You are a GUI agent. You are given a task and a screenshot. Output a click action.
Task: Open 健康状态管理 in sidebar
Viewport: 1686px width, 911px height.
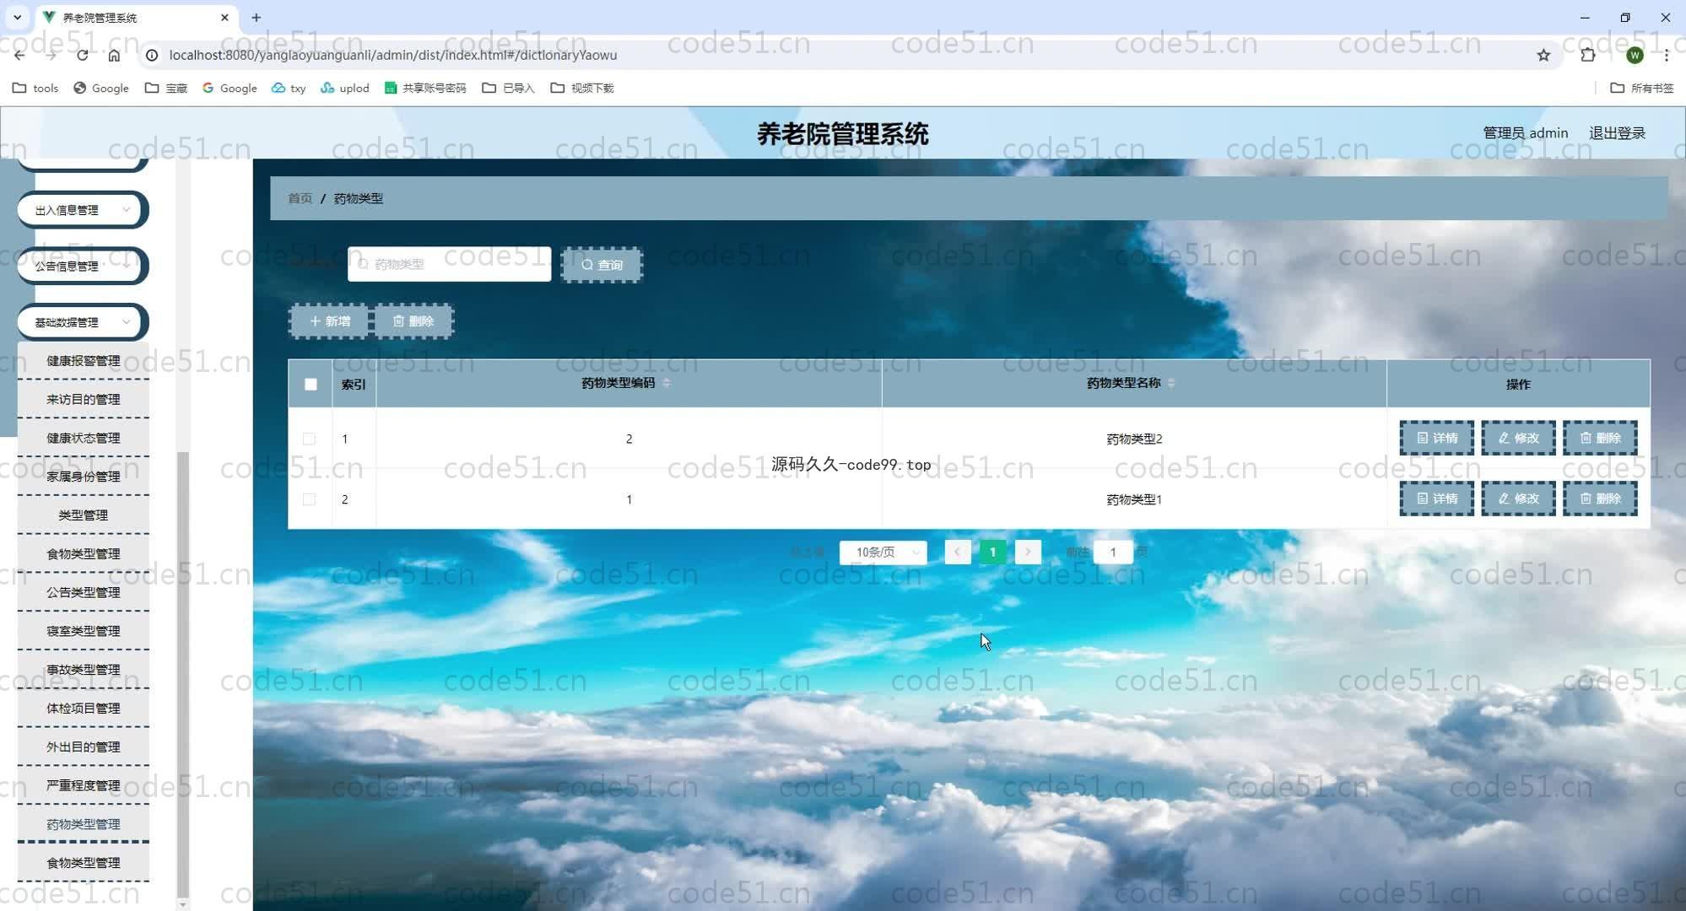[x=83, y=439]
